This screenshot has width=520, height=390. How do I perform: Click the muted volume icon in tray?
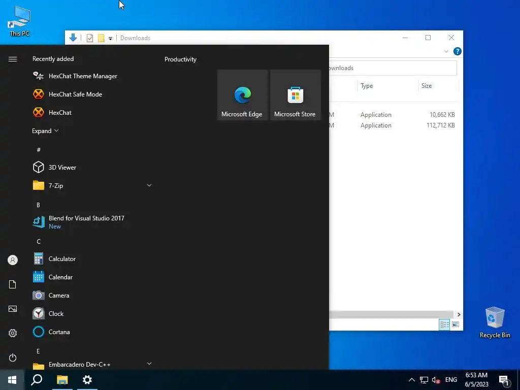pos(436,380)
